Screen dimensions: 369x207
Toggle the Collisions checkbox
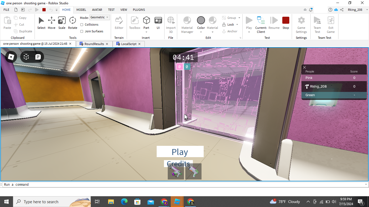point(82,25)
